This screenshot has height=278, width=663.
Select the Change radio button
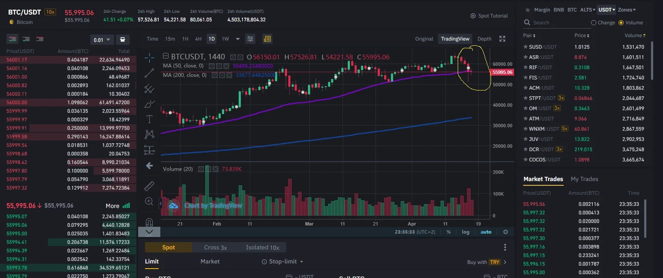[x=603, y=23]
